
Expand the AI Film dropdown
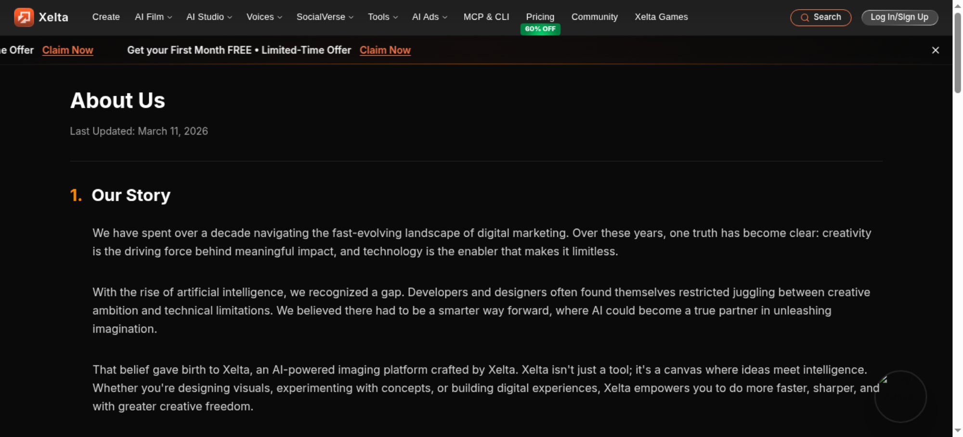tap(154, 17)
